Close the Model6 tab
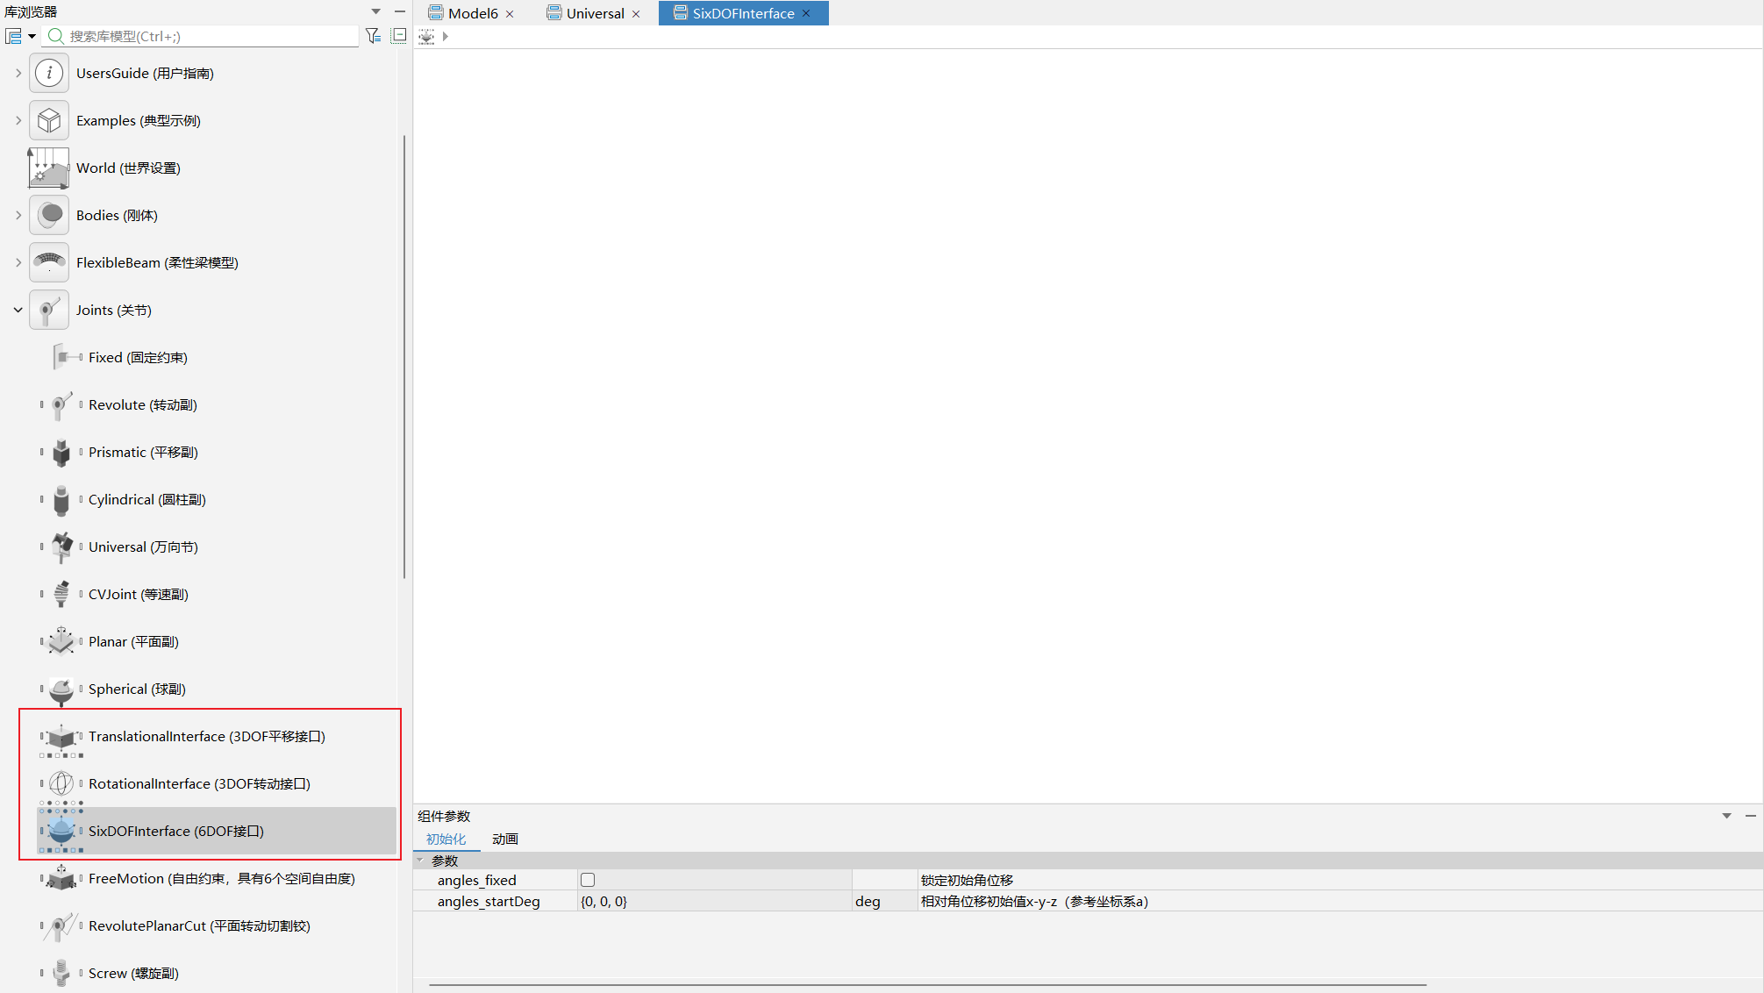This screenshot has height=993, width=1764. point(510,14)
